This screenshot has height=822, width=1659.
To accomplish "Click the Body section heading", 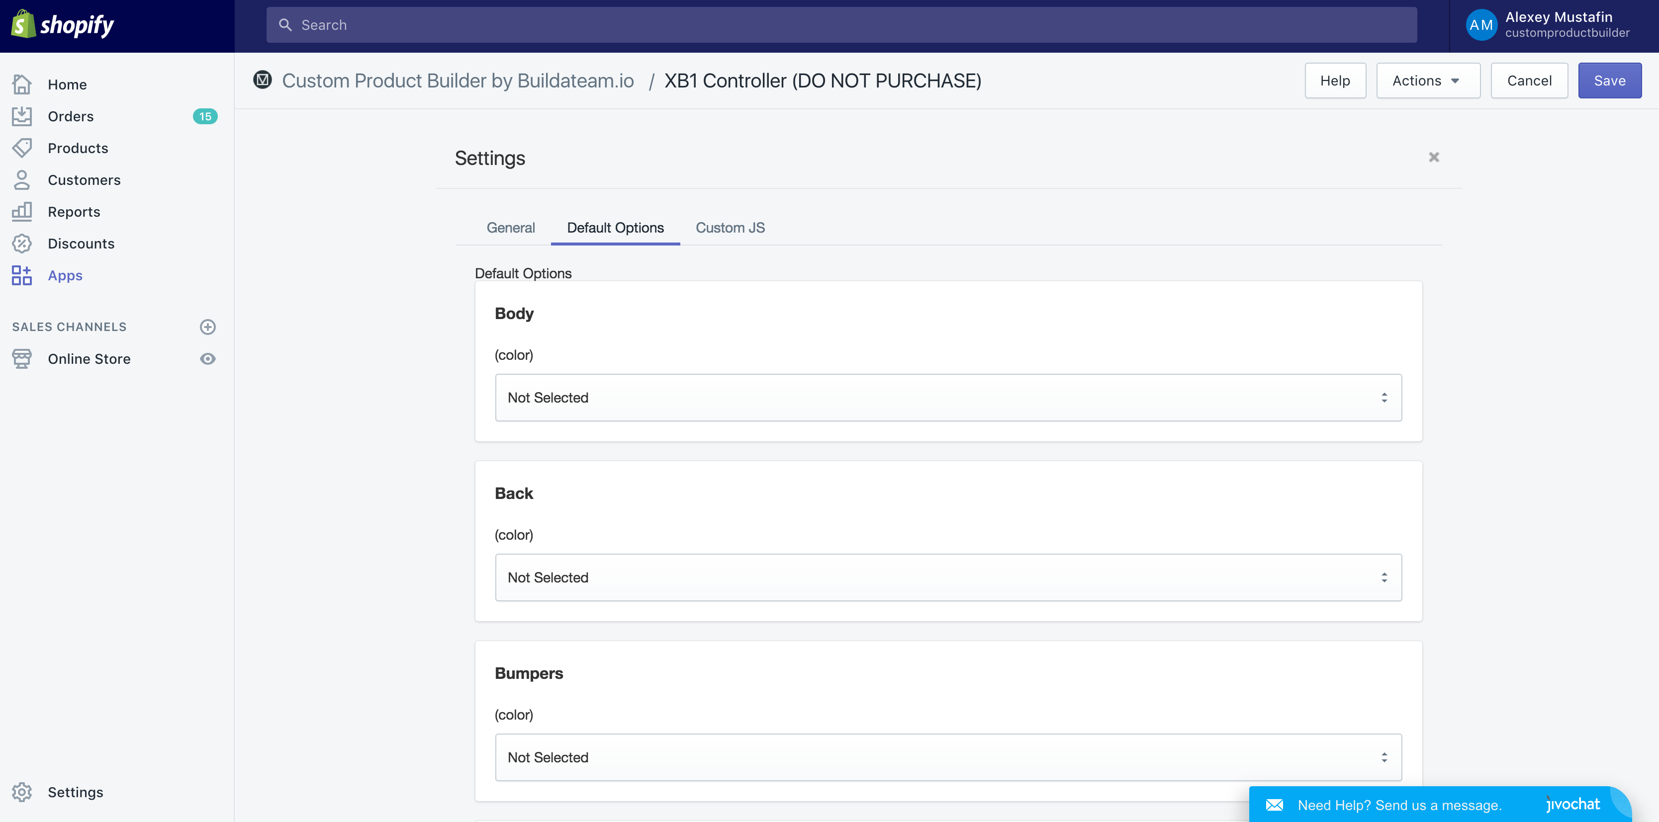I will tap(514, 314).
